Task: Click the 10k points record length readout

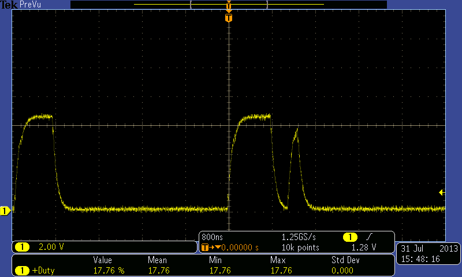Action: click(x=300, y=248)
